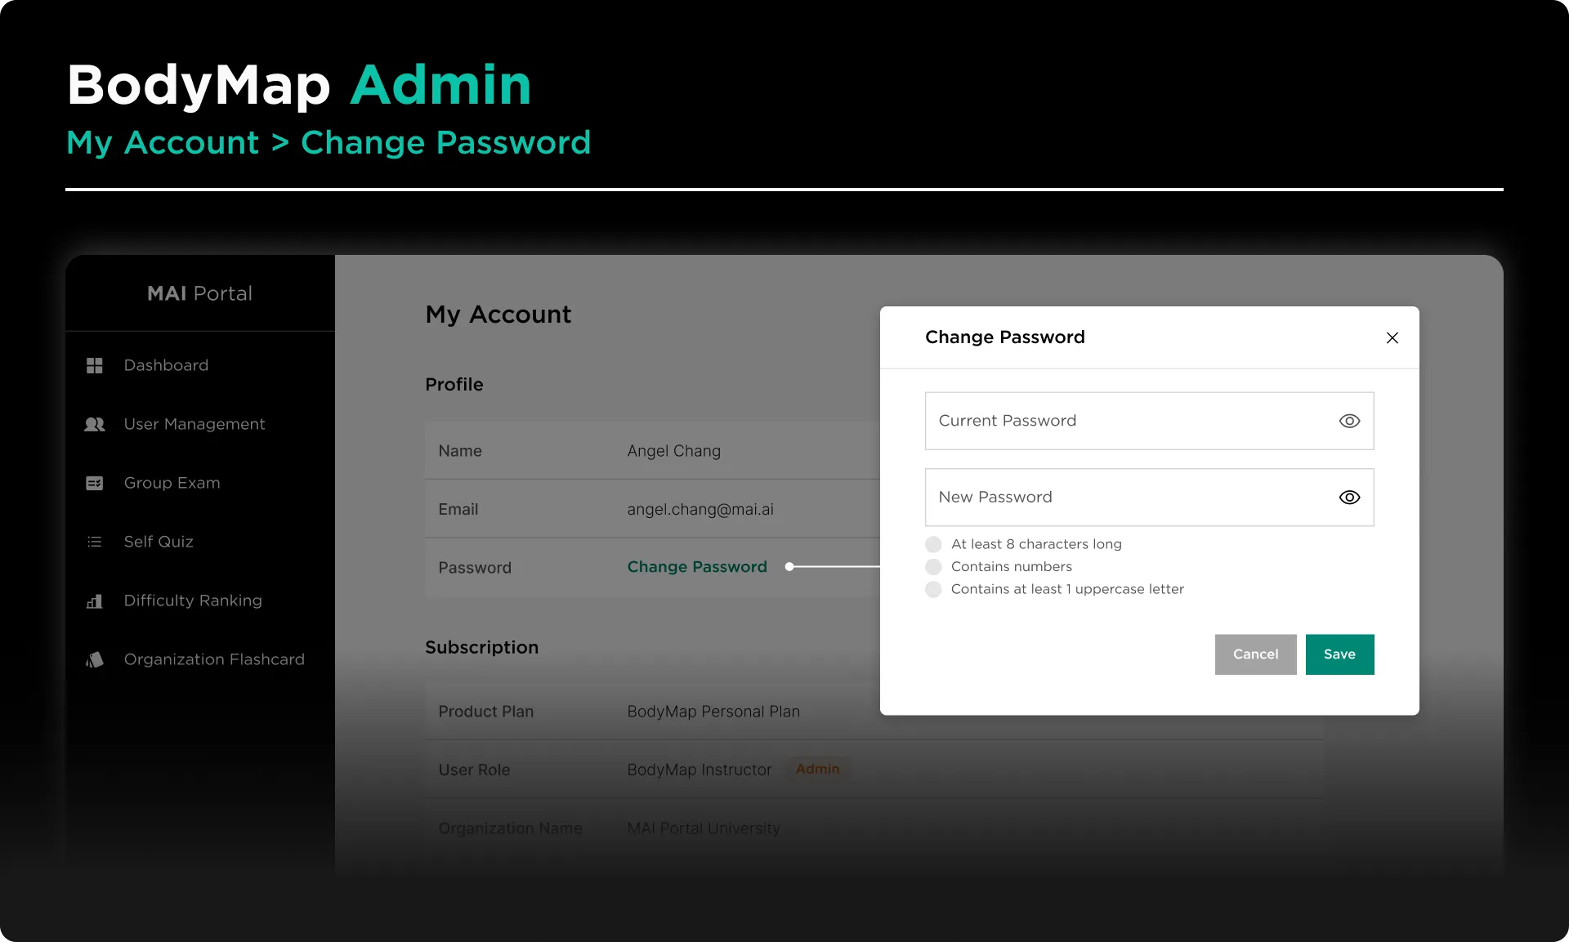The width and height of the screenshot is (1569, 942).
Task: Click the name 'Angel Chang'
Action: [674, 451]
